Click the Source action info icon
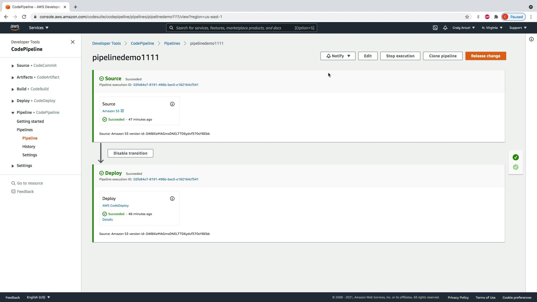The width and height of the screenshot is (537, 302). [172, 104]
